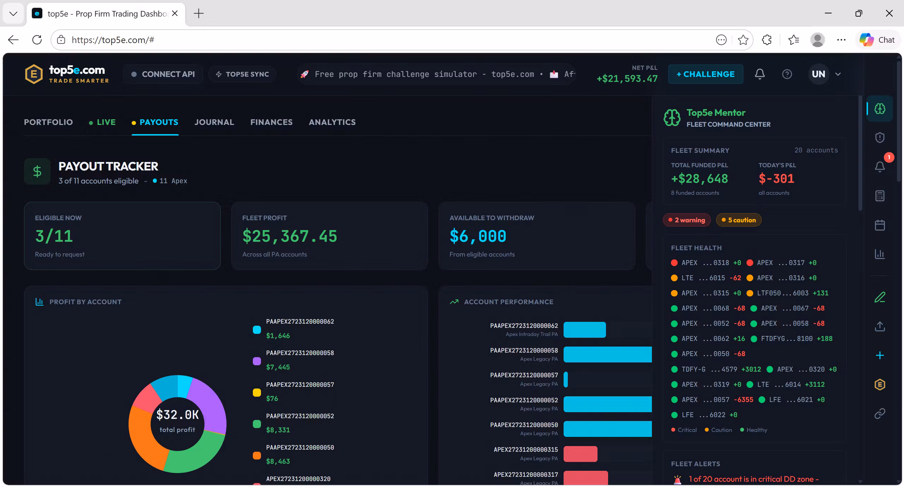The image size is (904, 487).
Task: Click the green pen edit sidebar icon
Action: coord(880,297)
